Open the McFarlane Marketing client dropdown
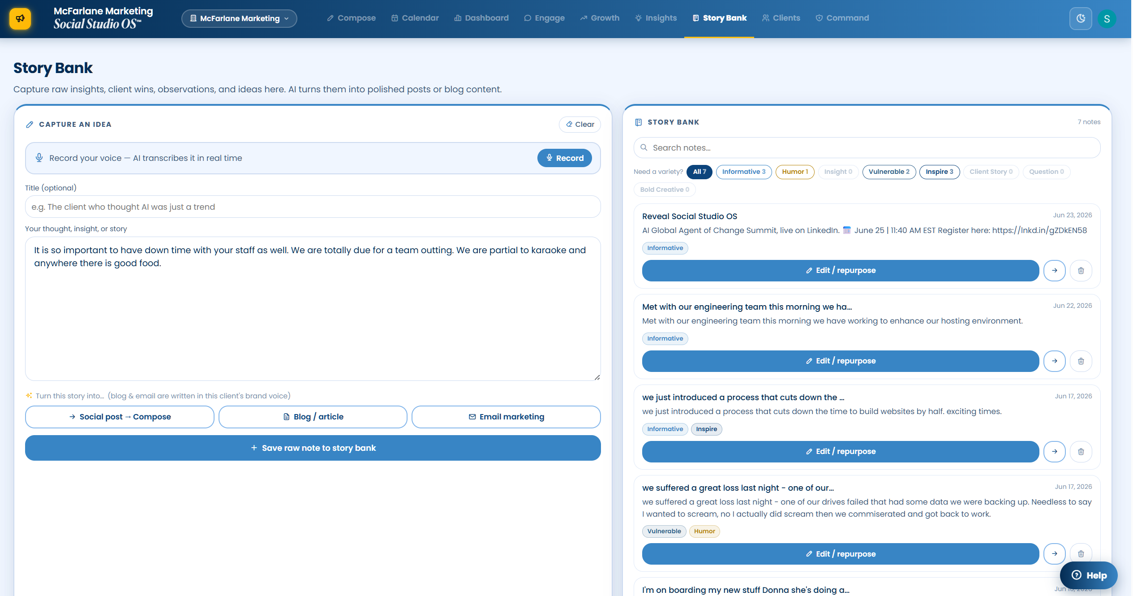1133x596 pixels. pyautogui.click(x=239, y=18)
